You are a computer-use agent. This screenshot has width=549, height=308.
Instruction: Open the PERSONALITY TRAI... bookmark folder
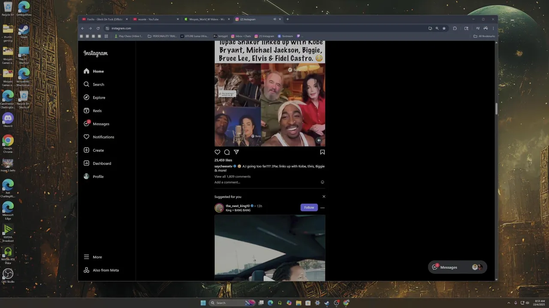pyautogui.click(x=162, y=36)
